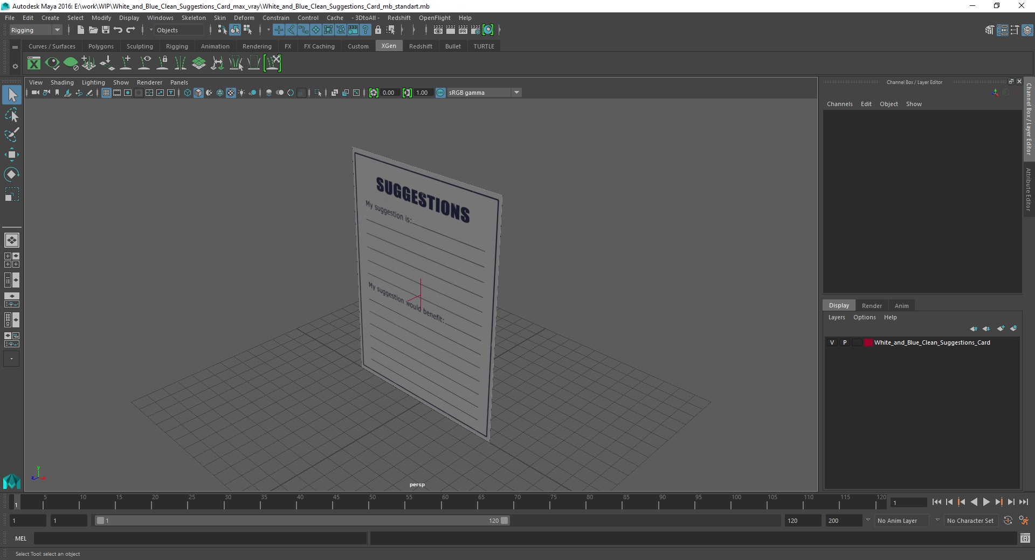Pick the Move tool in toolbox
The width and height of the screenshot is (1035, 560).
pos(12,155)
